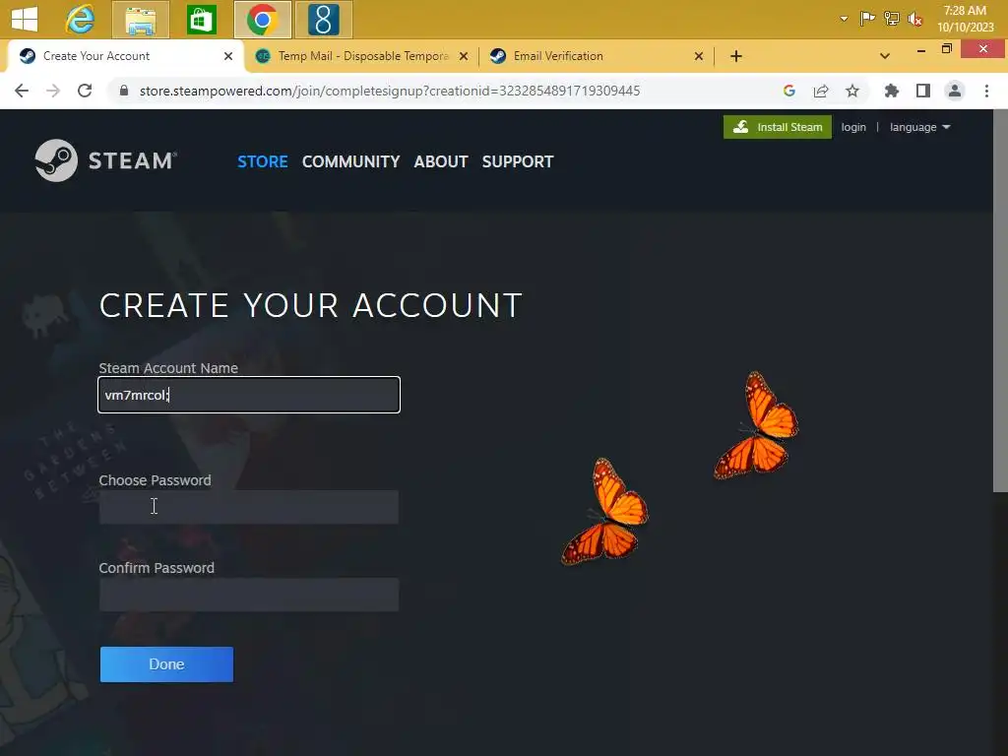Focus the Steam Account Name field
The width and height of the screenshot is (1008, 756).
pyautogui.click(x=249, y=395)
